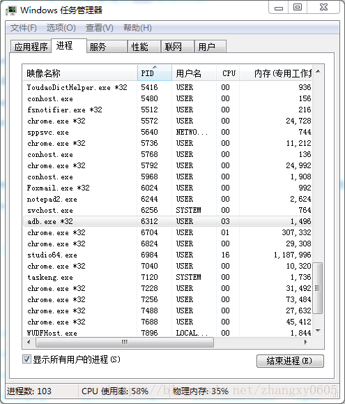The width and height of the screenshot is (345, 404).
Task: Select chrome.exe with PID 7228
Action: click(167, 288)
